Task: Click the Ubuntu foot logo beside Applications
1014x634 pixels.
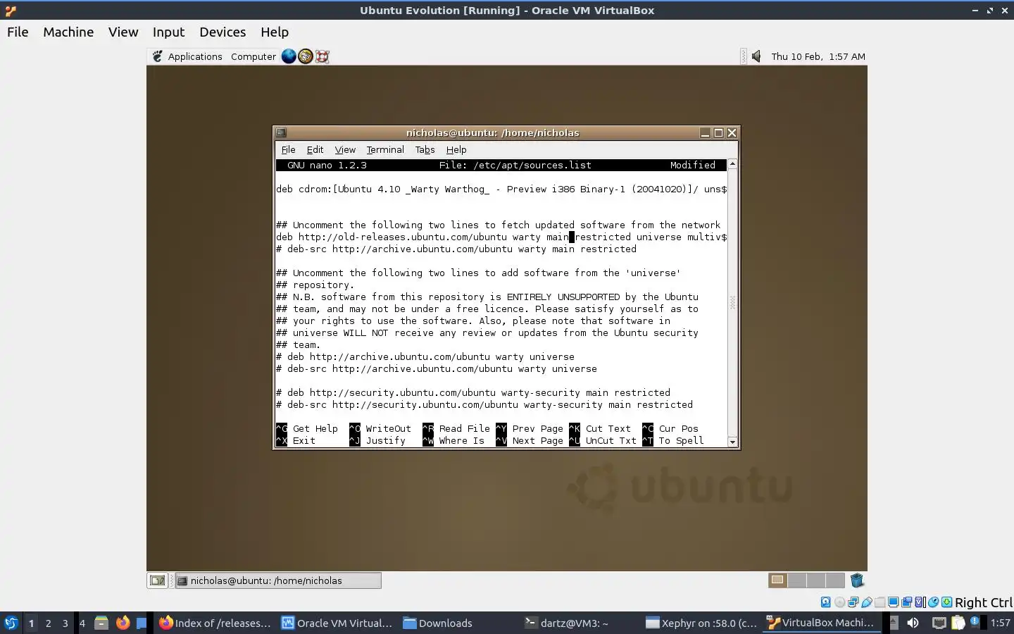Action: 158,56
